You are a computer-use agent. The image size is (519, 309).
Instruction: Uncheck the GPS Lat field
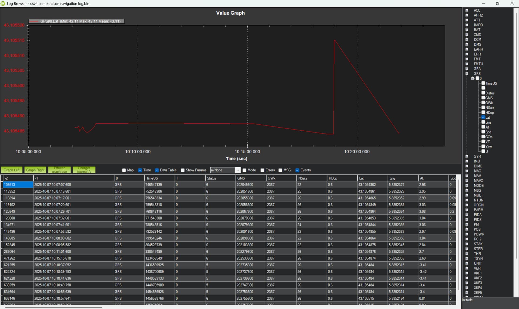point(483,117)
